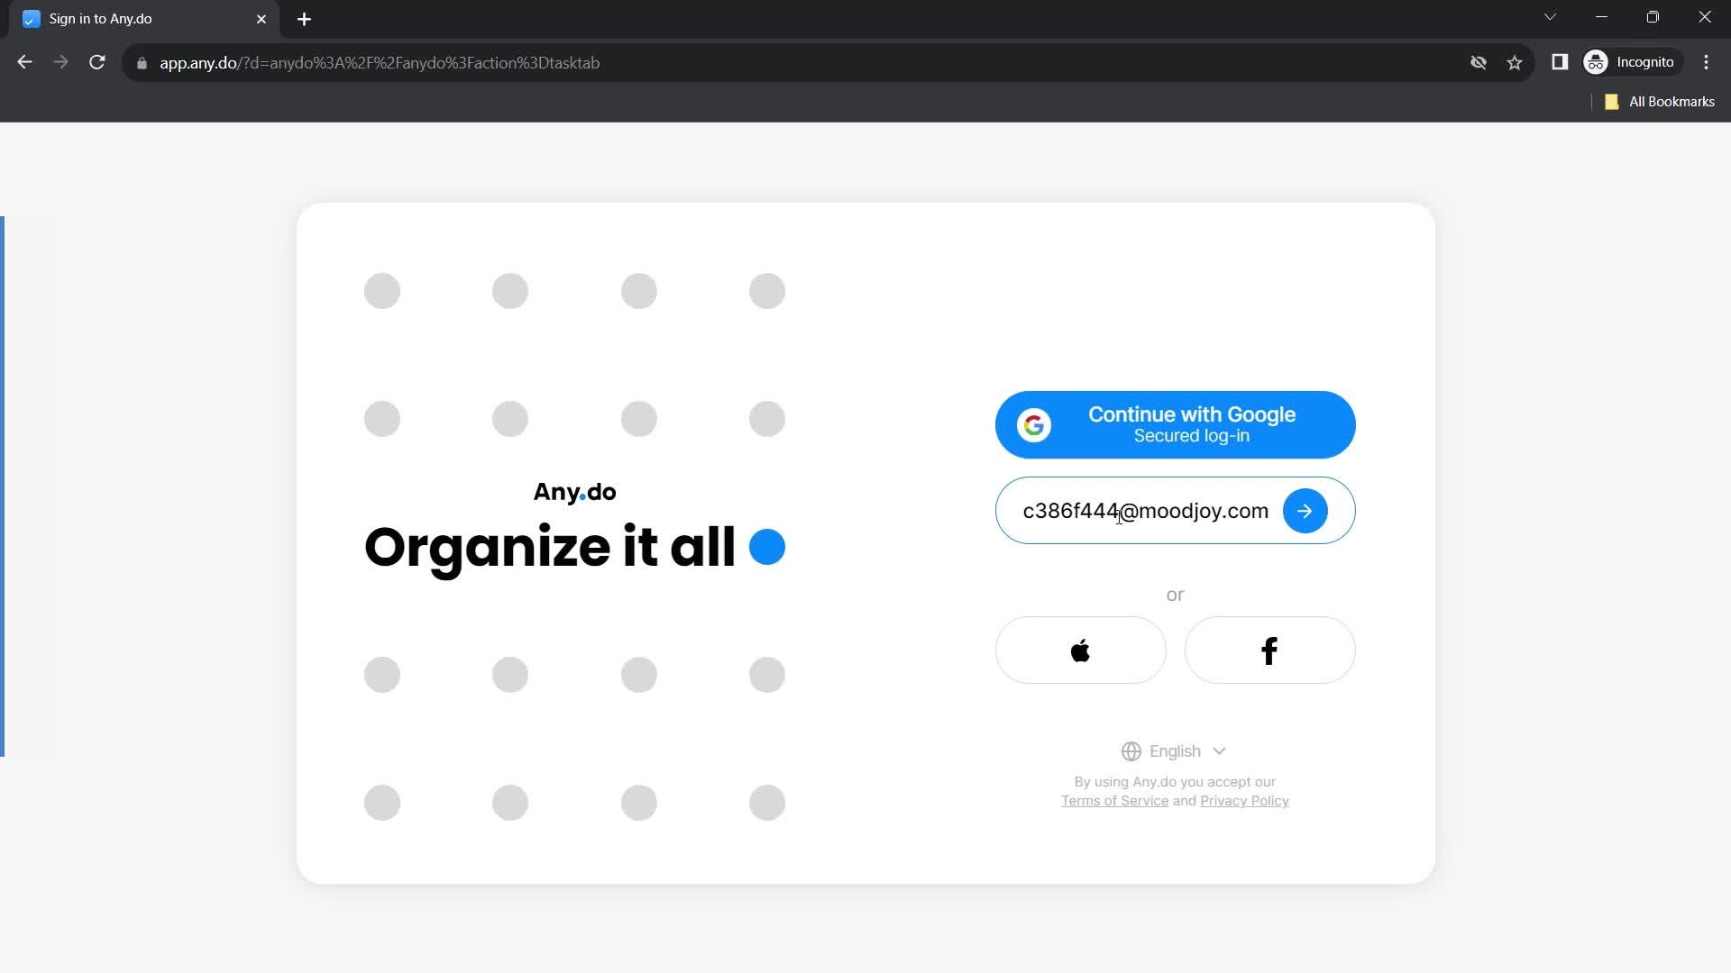
Task: Open All Bookmarks folder
Action: click(x=1660, y=102)
